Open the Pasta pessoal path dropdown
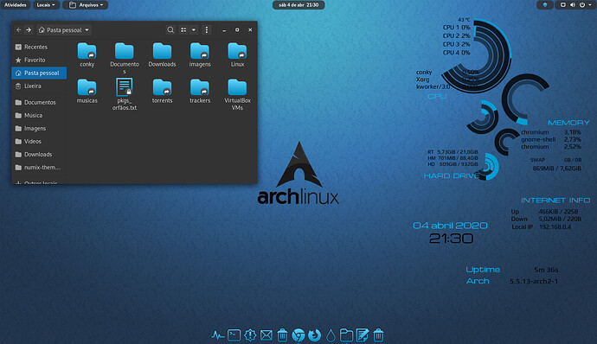Screen dimensions: 597x344 click(64, 29)
